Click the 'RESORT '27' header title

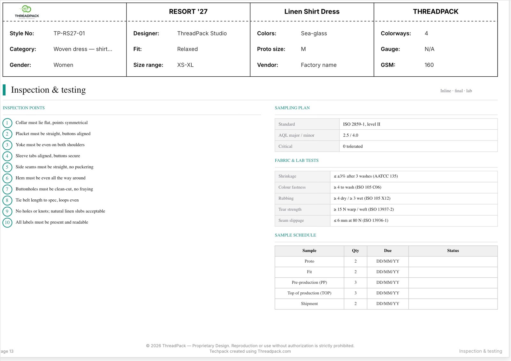188,12
